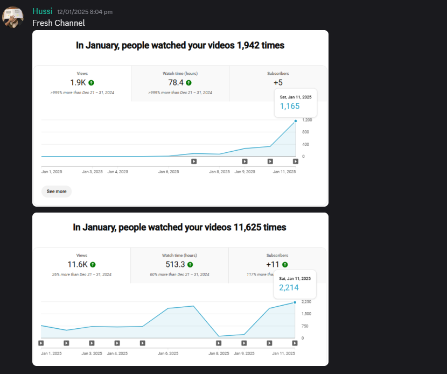Click the video marker at Jan 10 in top chart

(x=270, y=161)
